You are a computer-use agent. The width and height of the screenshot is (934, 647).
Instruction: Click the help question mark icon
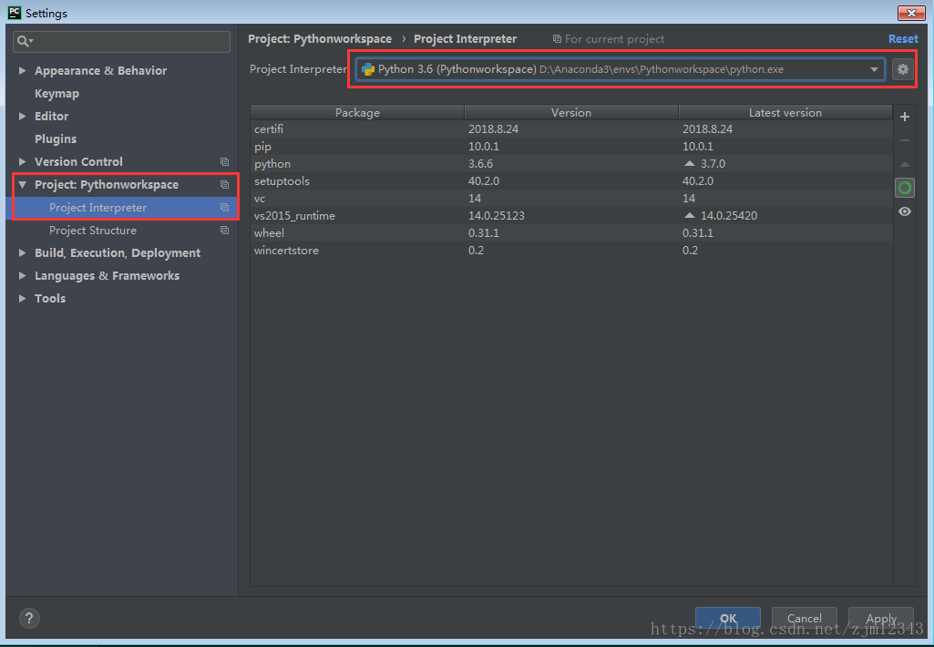click(x=29, y=618)
